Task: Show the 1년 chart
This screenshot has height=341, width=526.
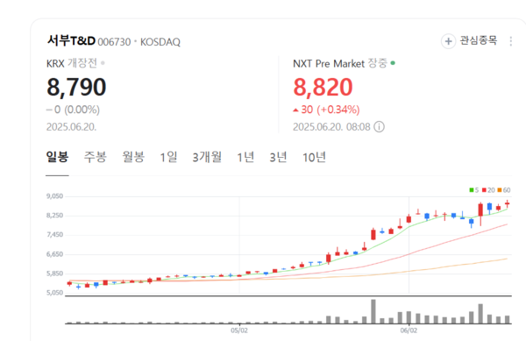Action: 245,157
